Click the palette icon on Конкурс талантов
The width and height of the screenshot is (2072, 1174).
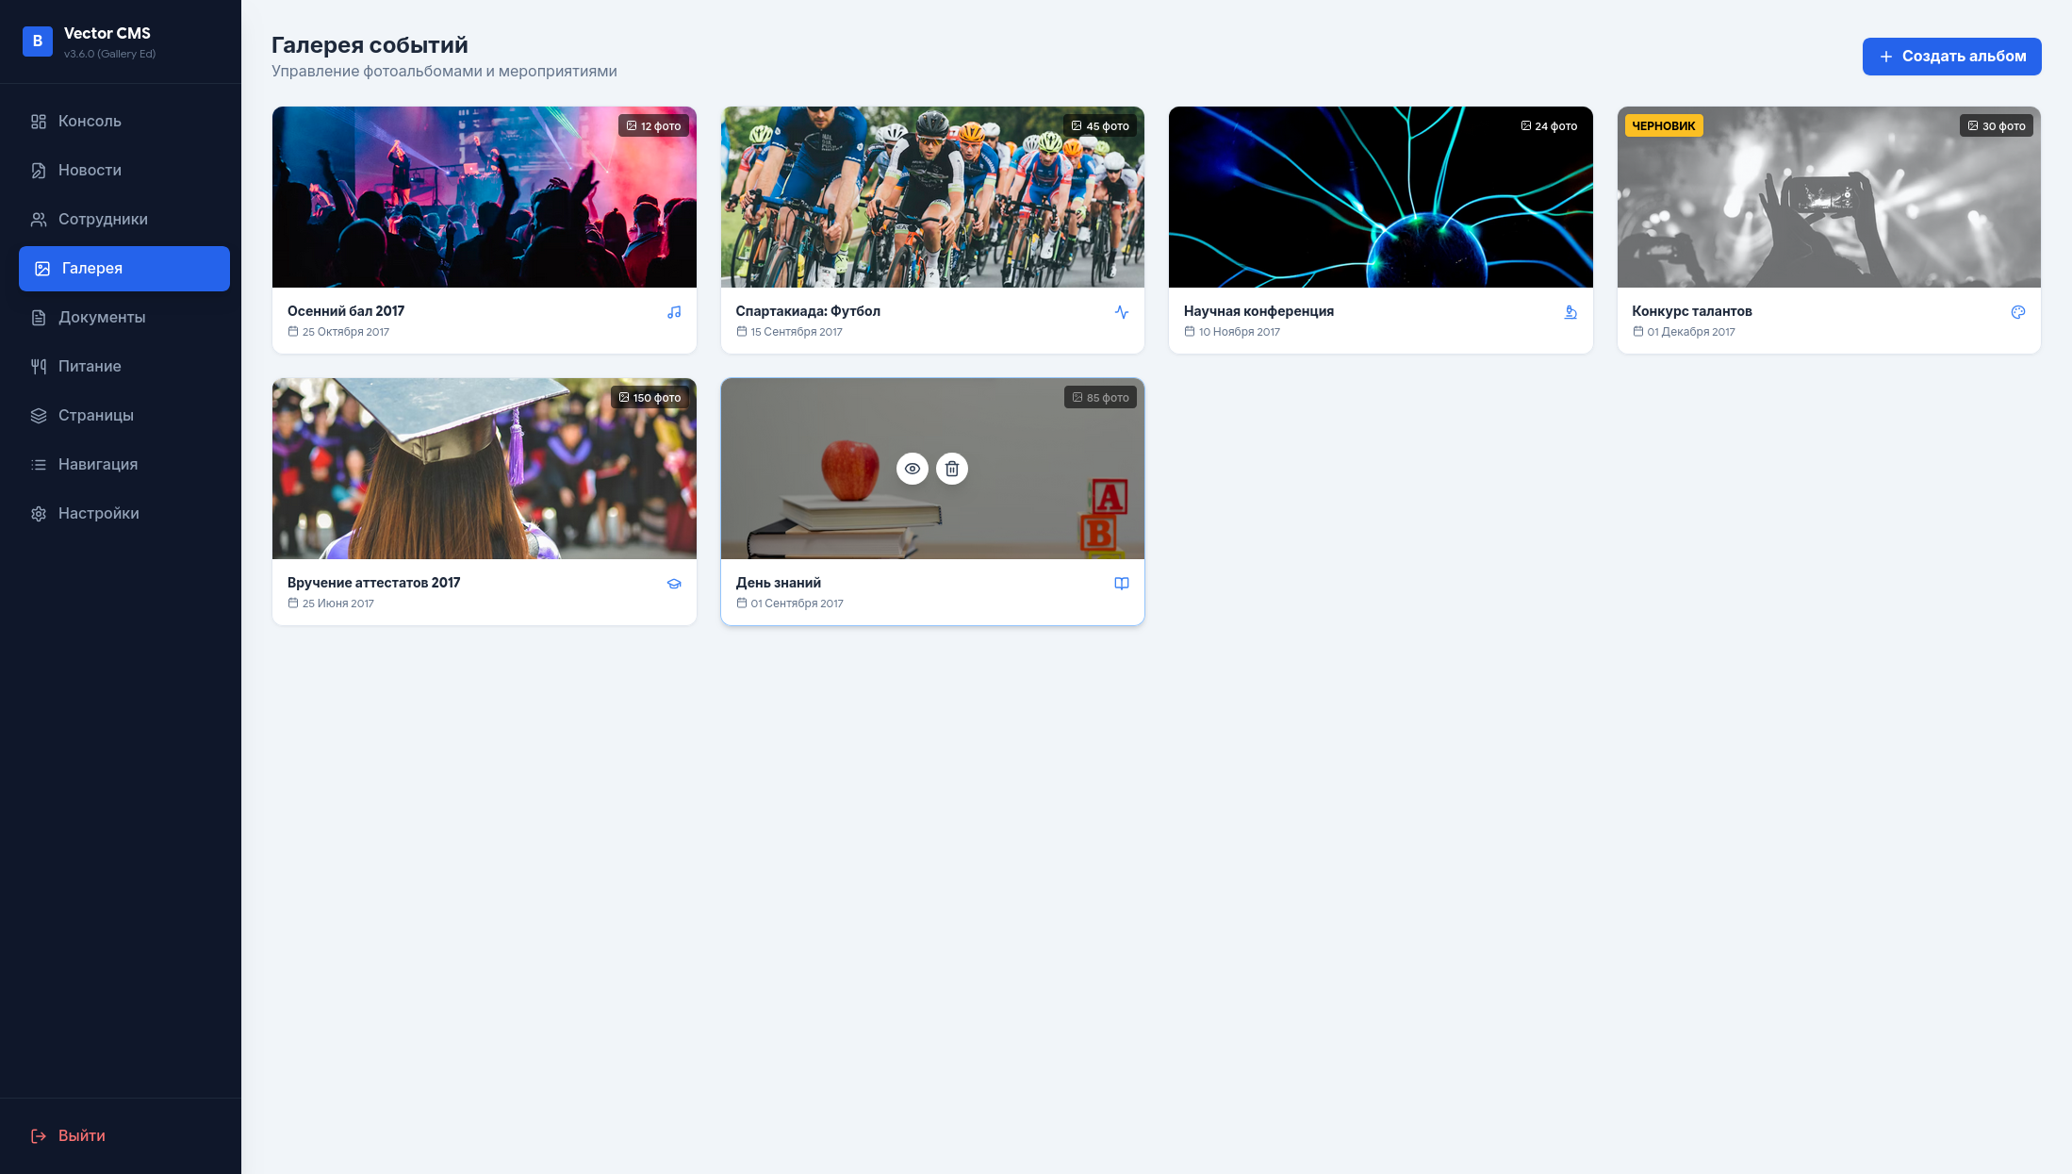click(2018, 311)
